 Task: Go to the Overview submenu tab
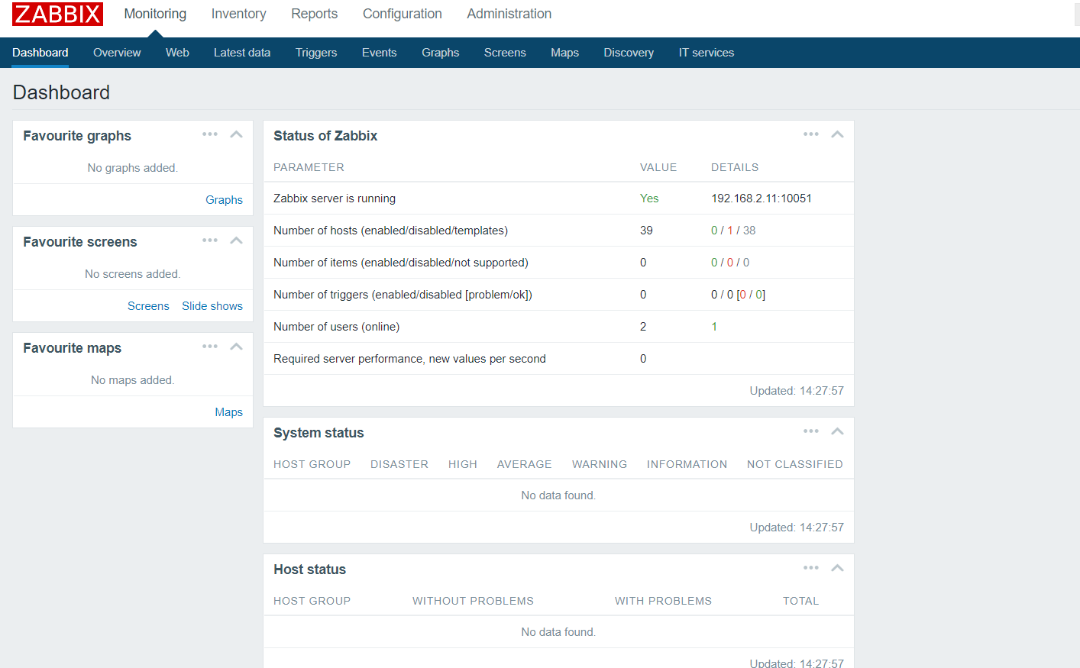(117, 53)
